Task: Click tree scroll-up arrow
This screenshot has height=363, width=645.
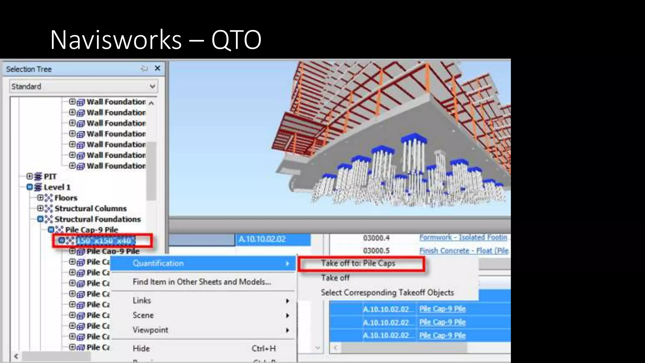Action: 151,103
